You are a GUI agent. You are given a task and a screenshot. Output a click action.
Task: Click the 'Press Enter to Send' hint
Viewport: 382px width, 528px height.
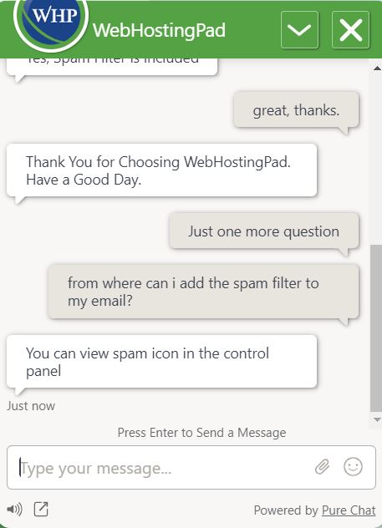201,433
